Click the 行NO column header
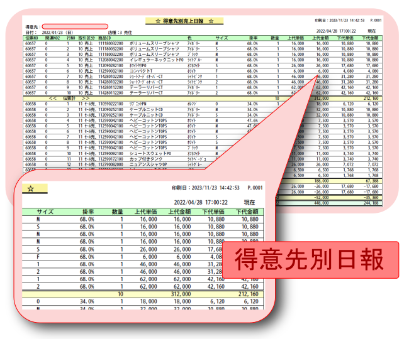The width and height of the screenshot is (409, 339). click(x=70, y=38)
